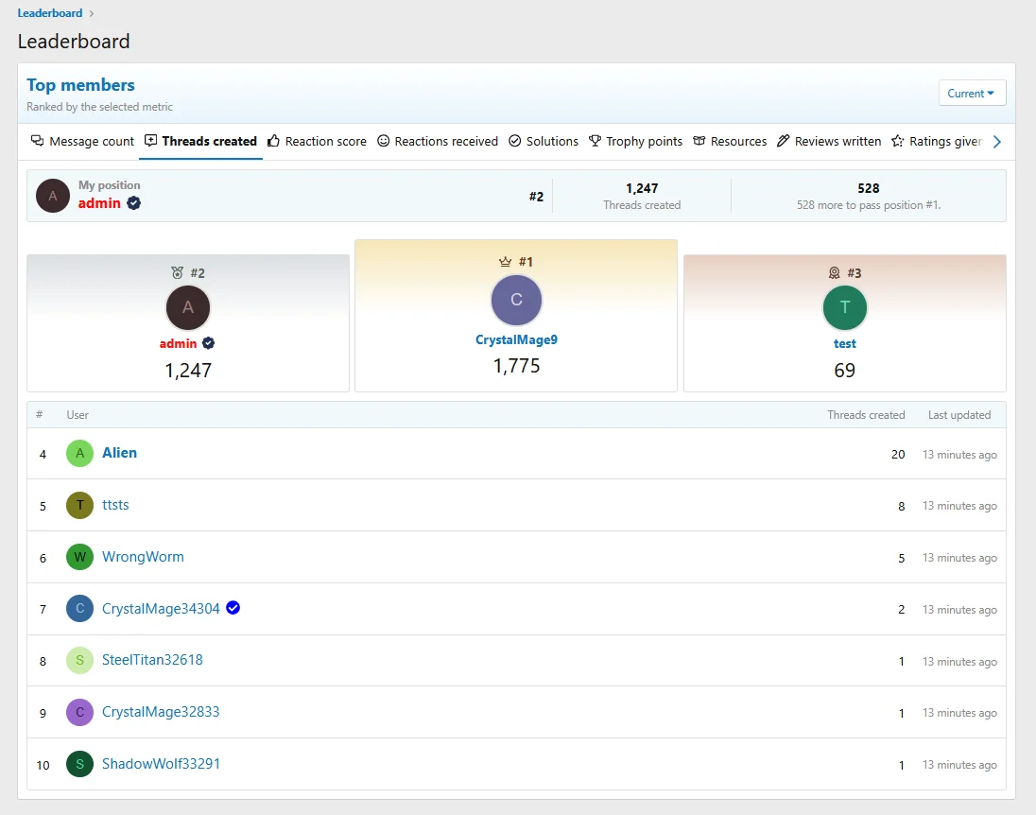Screen dimensions: 1036x815
Task: Click the WrongWorm avatar
Action: pos(80,557)
